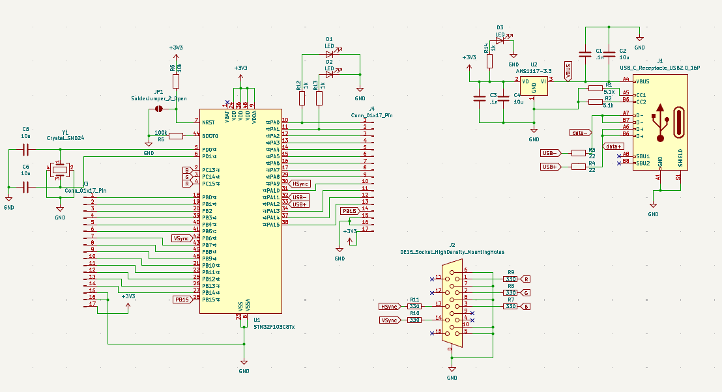The image size is (722, 392).
Task: Click the VSync label beside R10
Action: coord(390,320)
